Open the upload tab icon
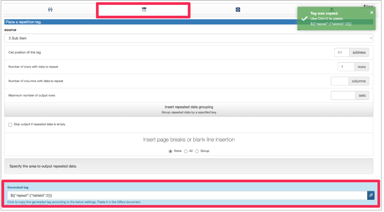The height and width of the screenshot is (212, 384). point(332,9)
